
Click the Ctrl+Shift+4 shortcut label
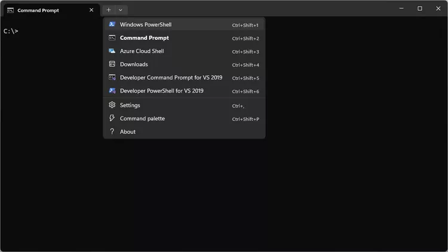coord(246,65)
